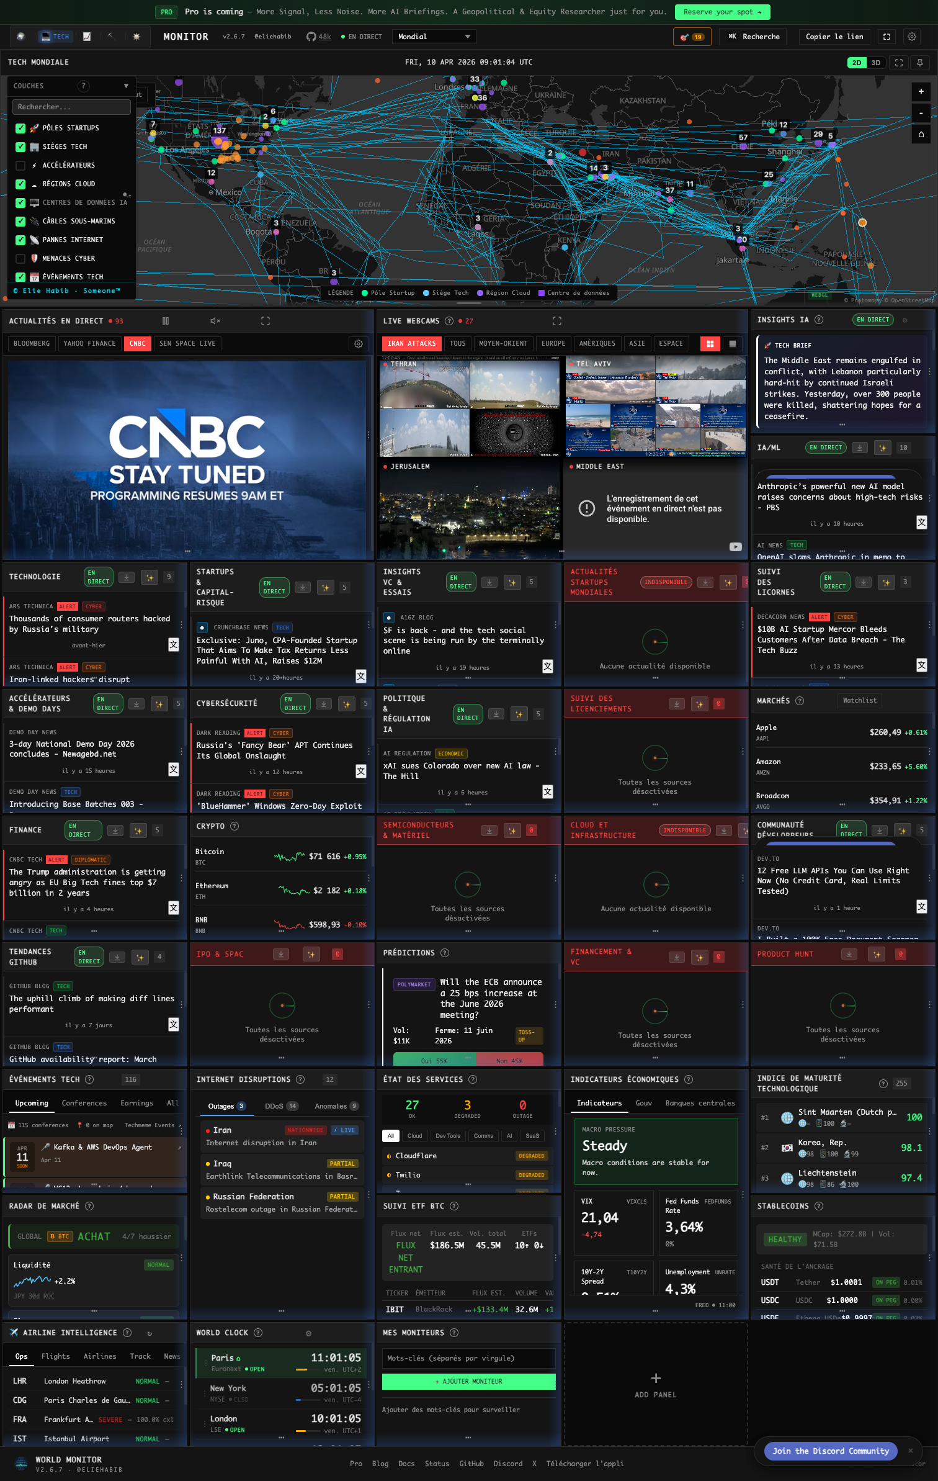Viewport: 938px width, 1481px height.
Task: Zoom in on the map
Action: click(921, 91)
